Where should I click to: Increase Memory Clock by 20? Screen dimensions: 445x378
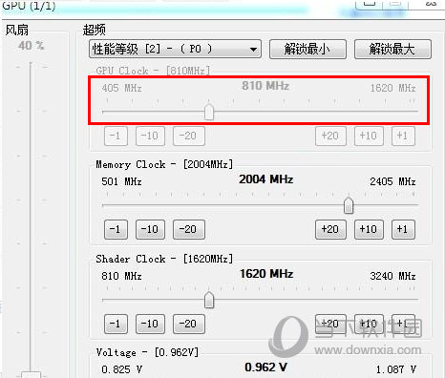[330, 229]
